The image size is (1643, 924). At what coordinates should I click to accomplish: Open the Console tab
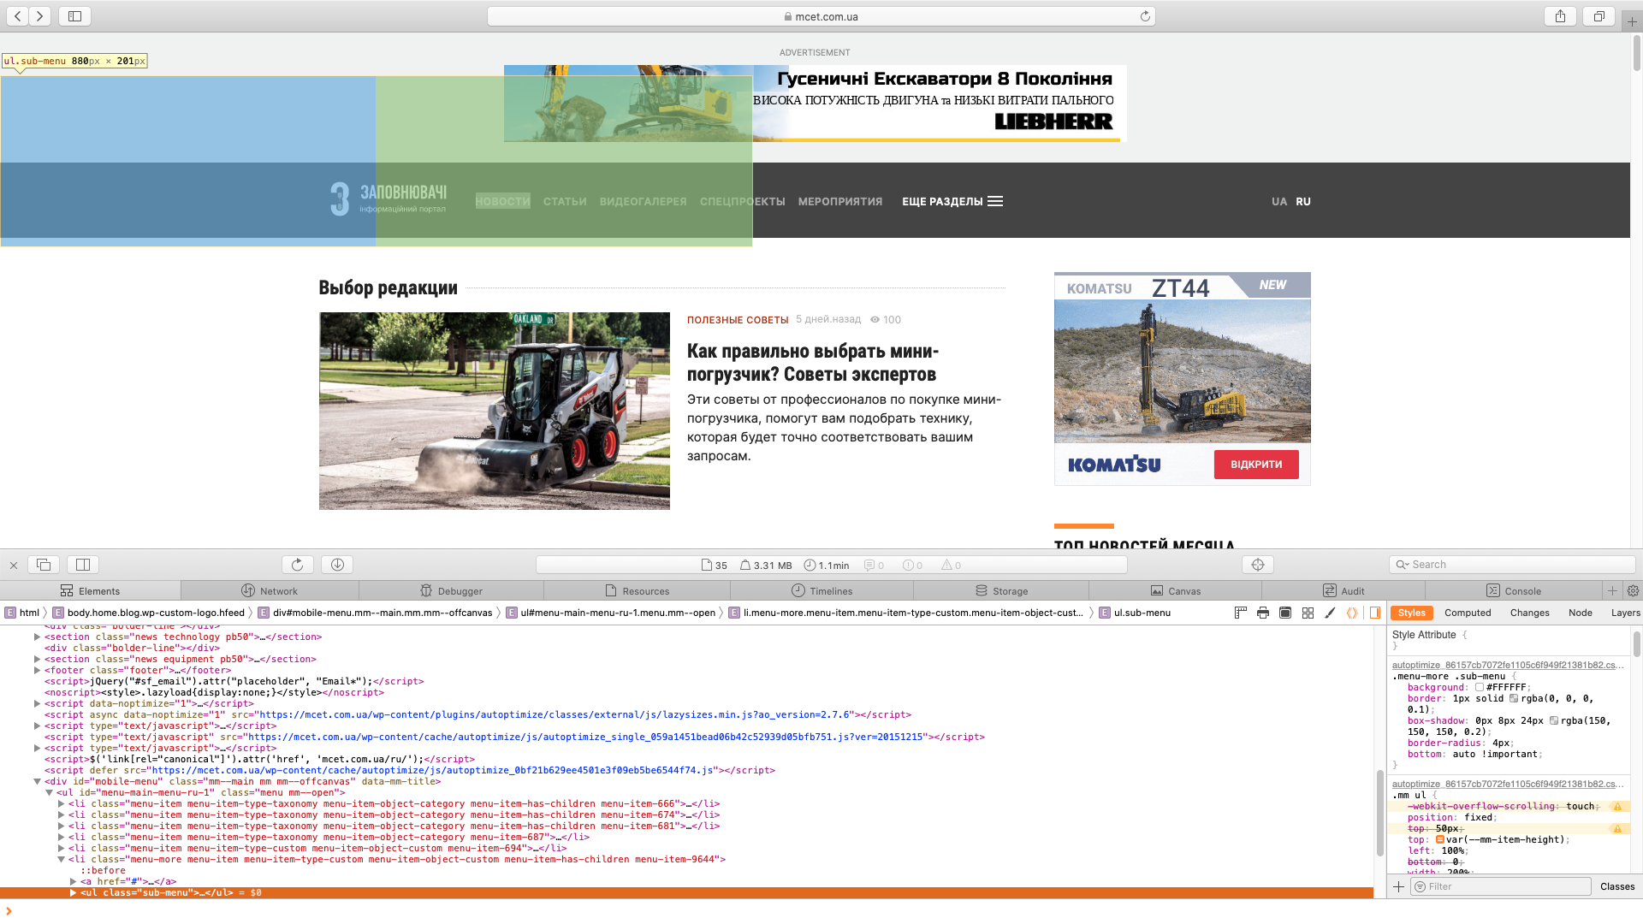[1513, 590]
